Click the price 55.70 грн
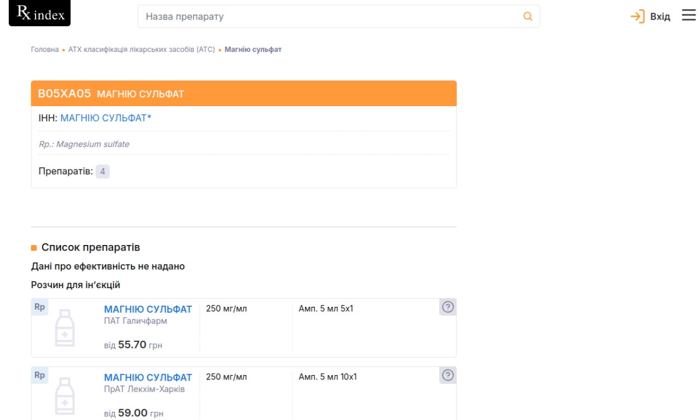 (132, 345)
